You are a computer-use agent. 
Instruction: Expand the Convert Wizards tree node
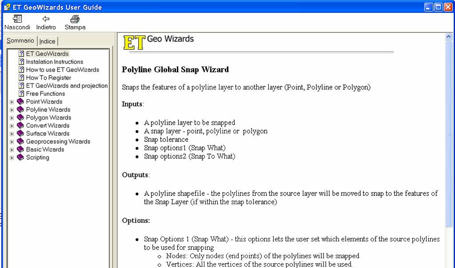pyautogui.click(x=12, y=126)
